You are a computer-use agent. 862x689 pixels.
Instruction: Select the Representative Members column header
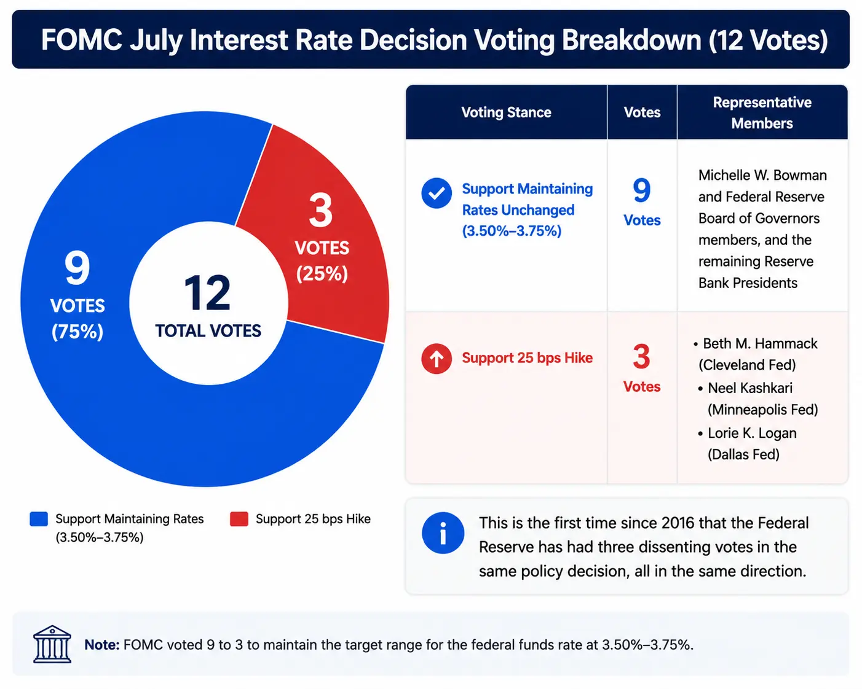click(762, 112)
